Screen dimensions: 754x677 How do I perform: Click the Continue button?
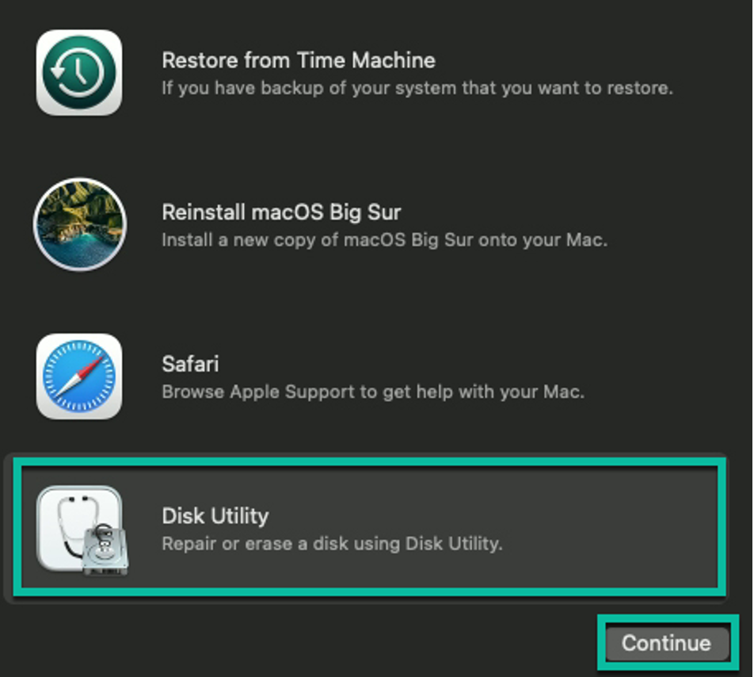tap(667, 643)
